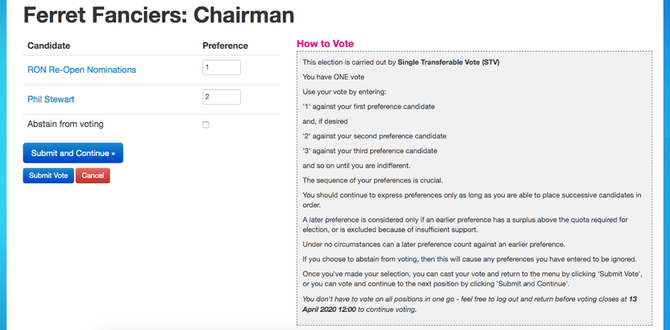Open the RON Re-Open Nominations candidate link
The height and width of the screenshot is (330, 670).
[x=81, y=70]
